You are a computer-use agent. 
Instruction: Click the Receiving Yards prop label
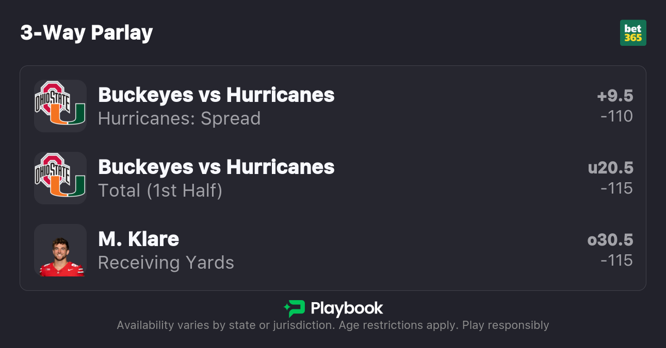[166, 263]
